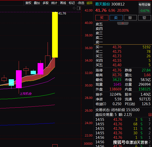152x147 pixels.
Task: Open the 复权 price adjustment menu
Action: click(28, 3)
